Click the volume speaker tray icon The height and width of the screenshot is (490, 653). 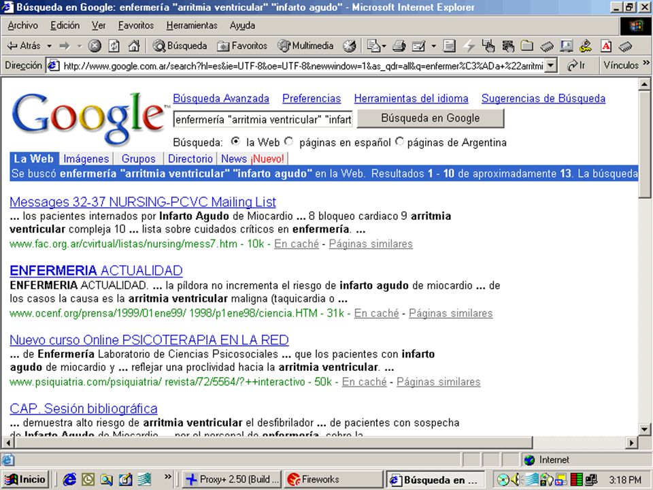(516, 480)
